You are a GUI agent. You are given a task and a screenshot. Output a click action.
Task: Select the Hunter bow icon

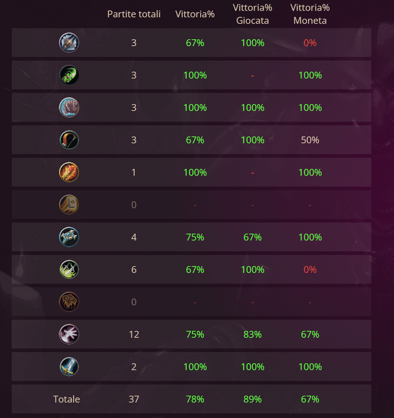(68, 140)
